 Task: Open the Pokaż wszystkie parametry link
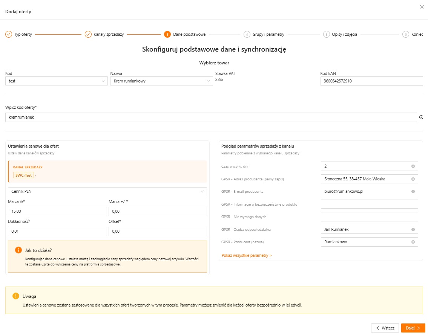(x=247, y=255)
